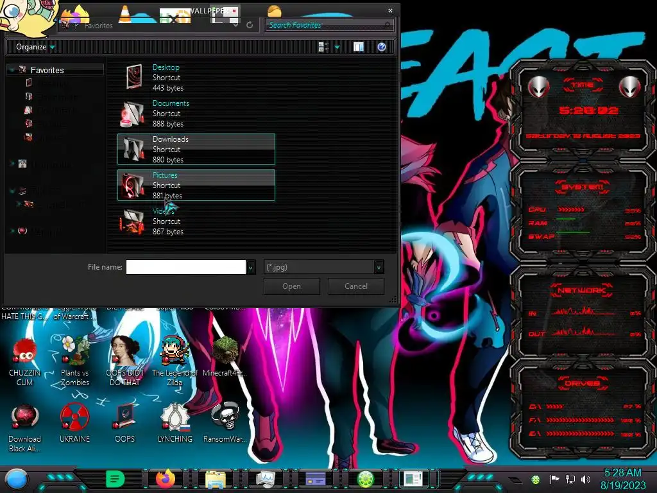Switch to the active window taskbar button
This screenshot has height=493, width=657.
tap(413, 479)
